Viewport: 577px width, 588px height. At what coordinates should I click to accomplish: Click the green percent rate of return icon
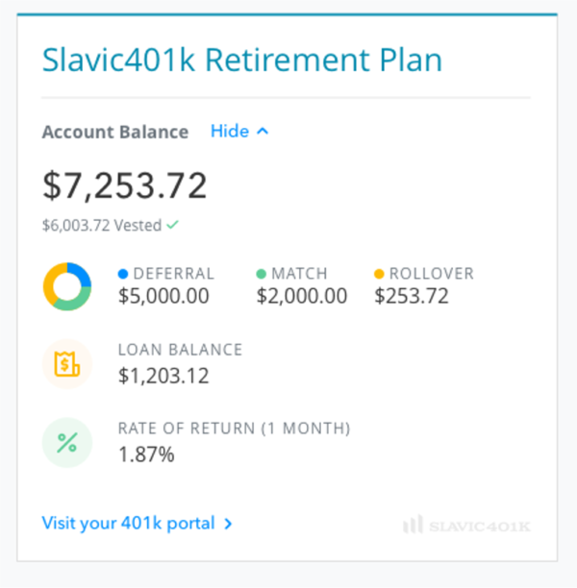(67, 442)
